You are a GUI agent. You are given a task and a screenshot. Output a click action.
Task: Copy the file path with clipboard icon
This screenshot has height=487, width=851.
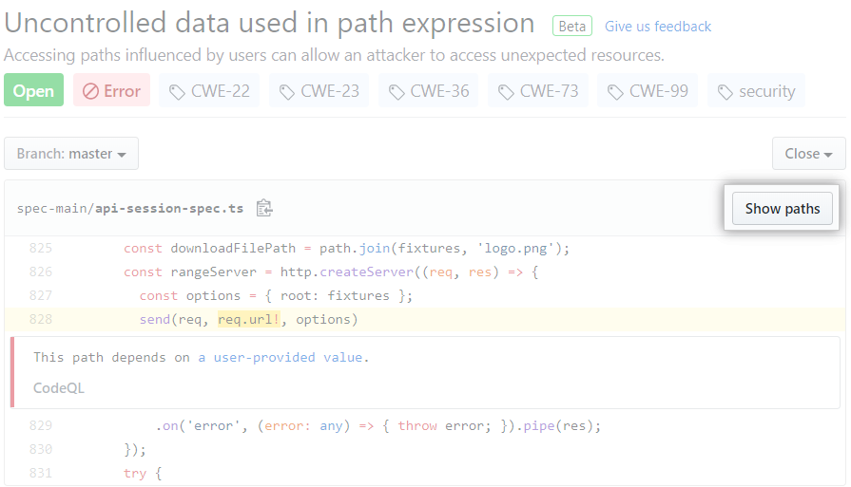pyautogui.click(x=264, y=208)
